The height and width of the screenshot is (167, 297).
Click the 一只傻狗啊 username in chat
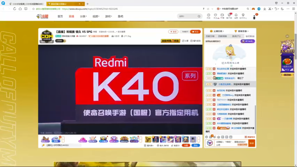point(227,119)
